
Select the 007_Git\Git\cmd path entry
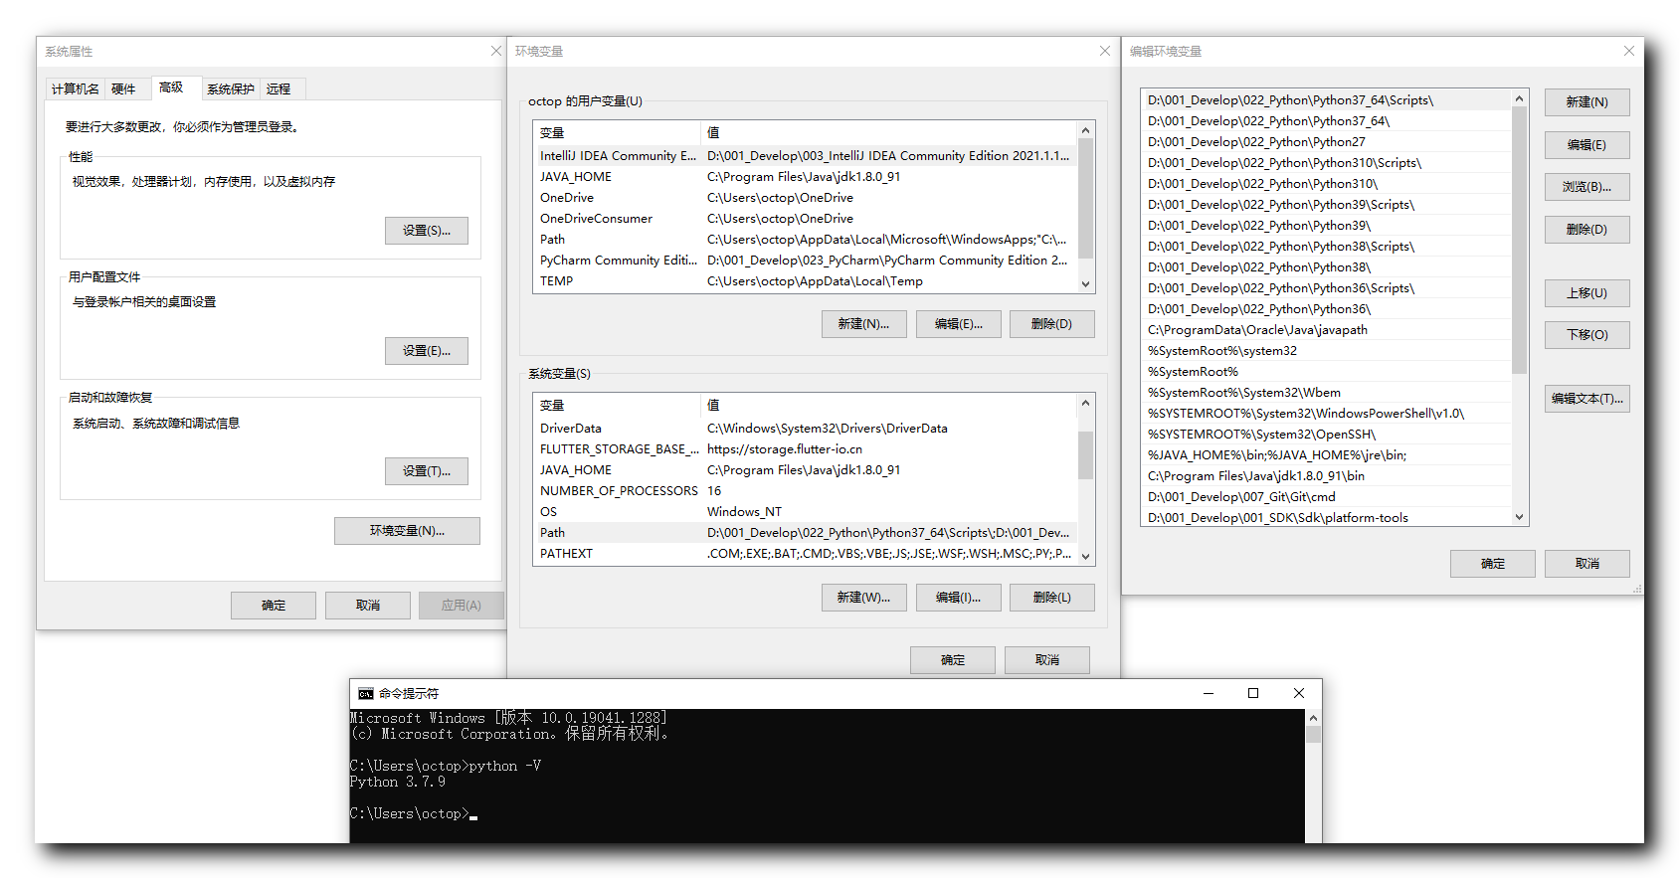[1326, 497]
